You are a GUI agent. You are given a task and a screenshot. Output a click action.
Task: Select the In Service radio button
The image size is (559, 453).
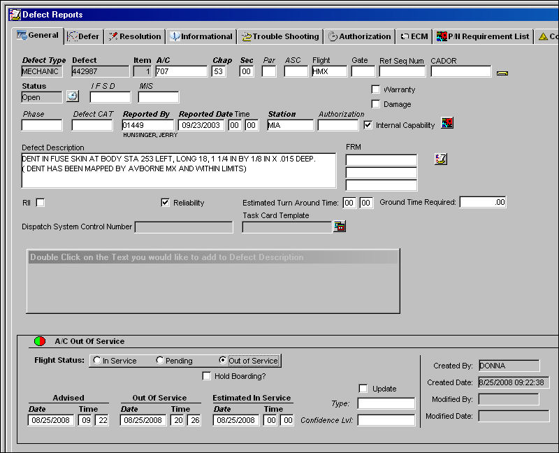pyautogui.click(x=97, y=360)
